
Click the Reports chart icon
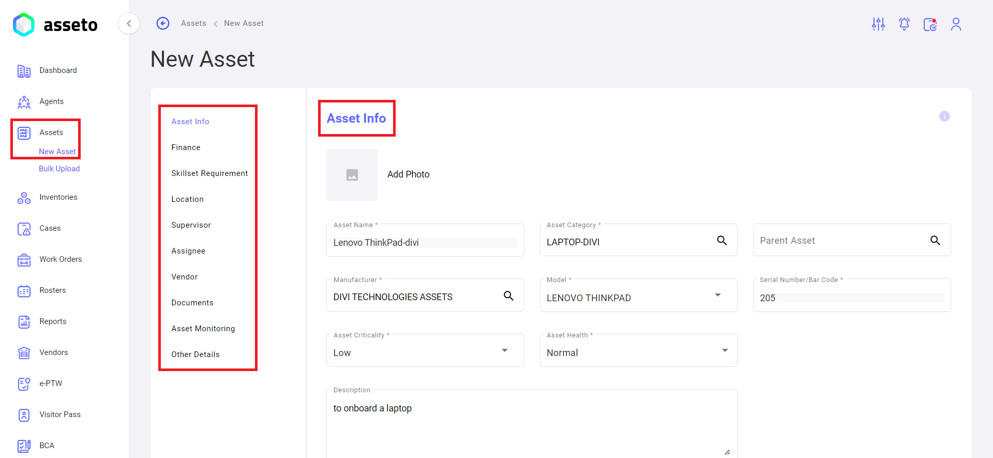point(24,322)
